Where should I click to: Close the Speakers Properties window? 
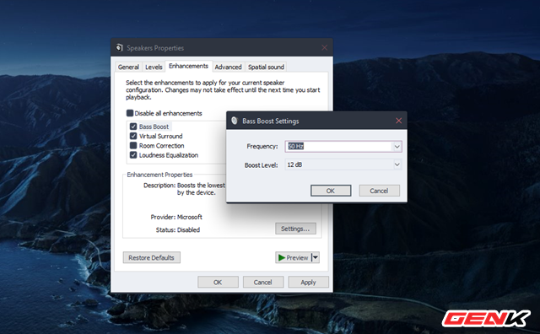(x=324, y=47)
